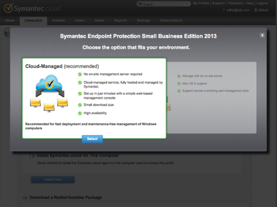The width and height of the screenshot is (277, 207).
Task: Click the check icon beside Support remote monitoring
Action: [179, 91]
